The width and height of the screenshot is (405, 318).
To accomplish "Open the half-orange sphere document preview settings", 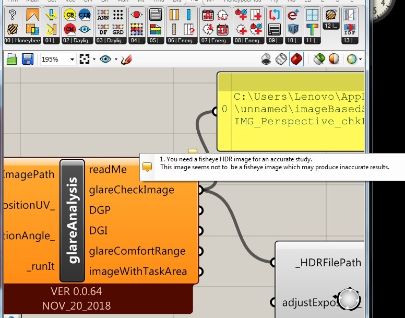I will click(334, 59).
